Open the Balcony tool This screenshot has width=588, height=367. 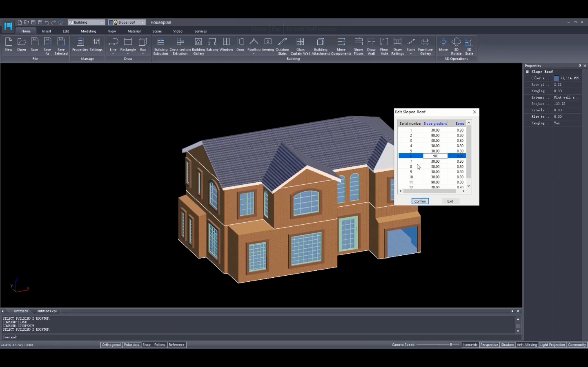(x=212, y=45)
